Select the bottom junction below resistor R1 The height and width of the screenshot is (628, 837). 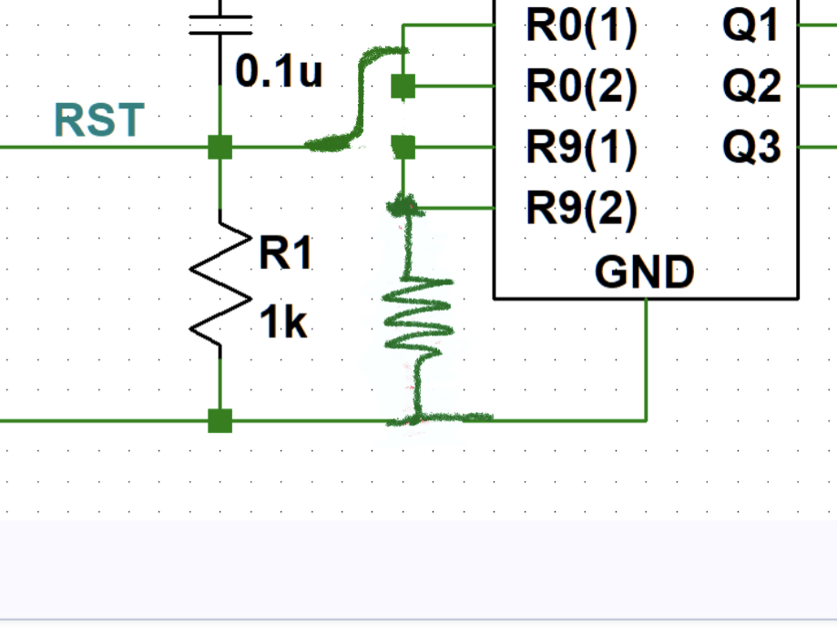click(219, 421)
